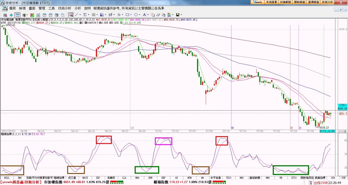Open the 權 dropdown in toolbar

tap(25, 15)
